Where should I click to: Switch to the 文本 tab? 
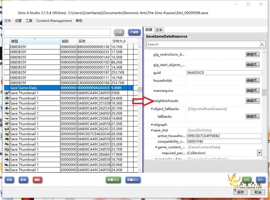pyautogui.click(x=159, y=30)
